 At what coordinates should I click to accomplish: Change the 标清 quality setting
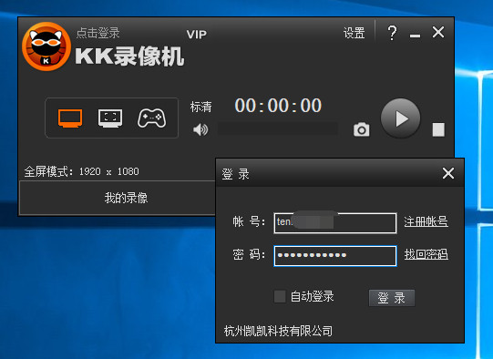200,107
